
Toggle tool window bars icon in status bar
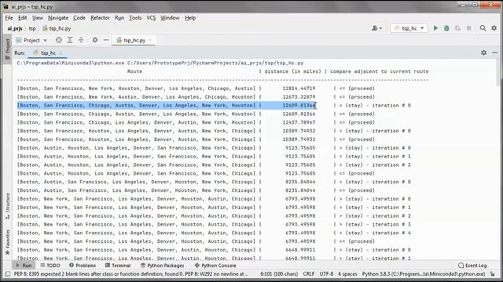coord(8,274)
